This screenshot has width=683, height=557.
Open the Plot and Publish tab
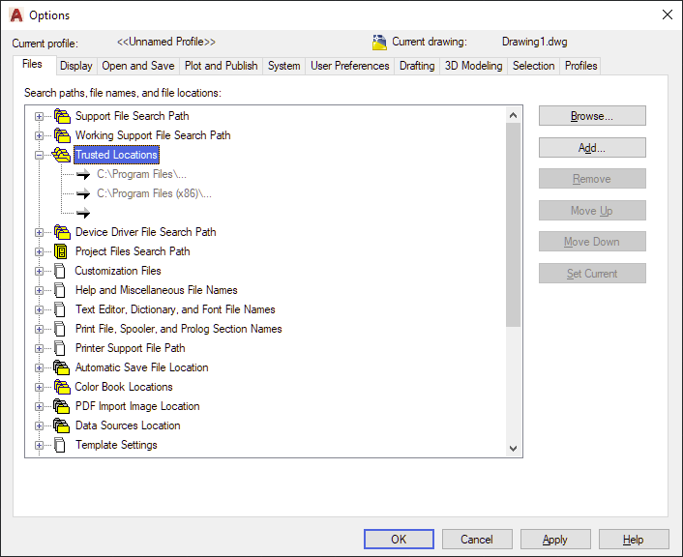[x=221, y=66]
